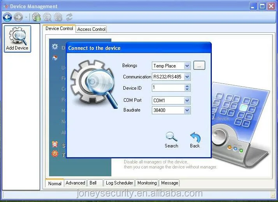Expand the Communication combo box

coord(187,77)
